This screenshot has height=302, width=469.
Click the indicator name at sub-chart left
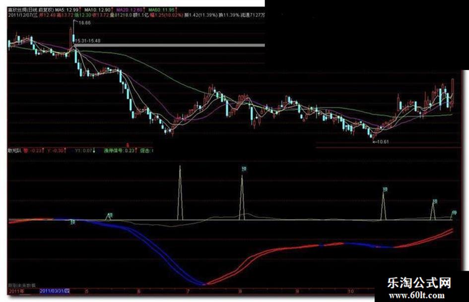tap(14, 150)
